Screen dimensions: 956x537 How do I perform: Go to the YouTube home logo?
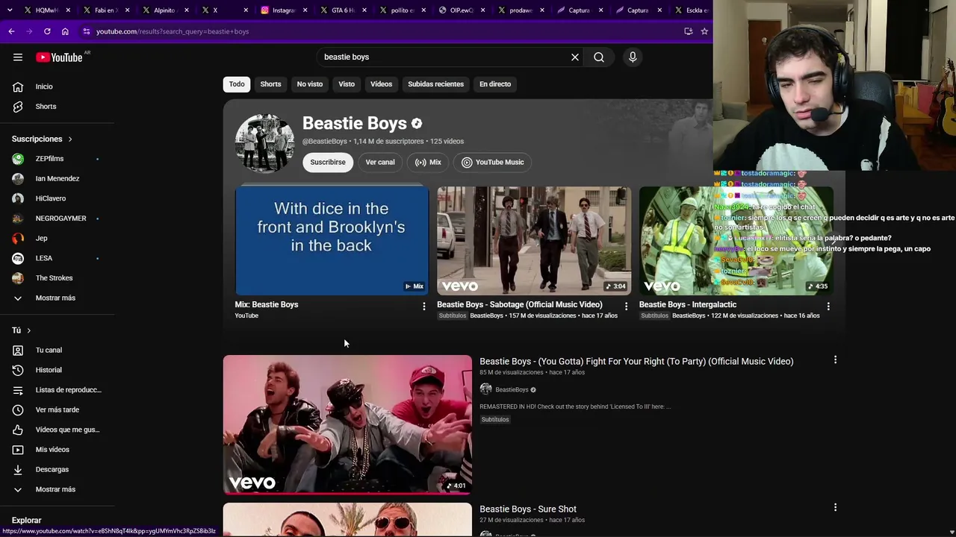pyautogui.click(x=59, y=57)
